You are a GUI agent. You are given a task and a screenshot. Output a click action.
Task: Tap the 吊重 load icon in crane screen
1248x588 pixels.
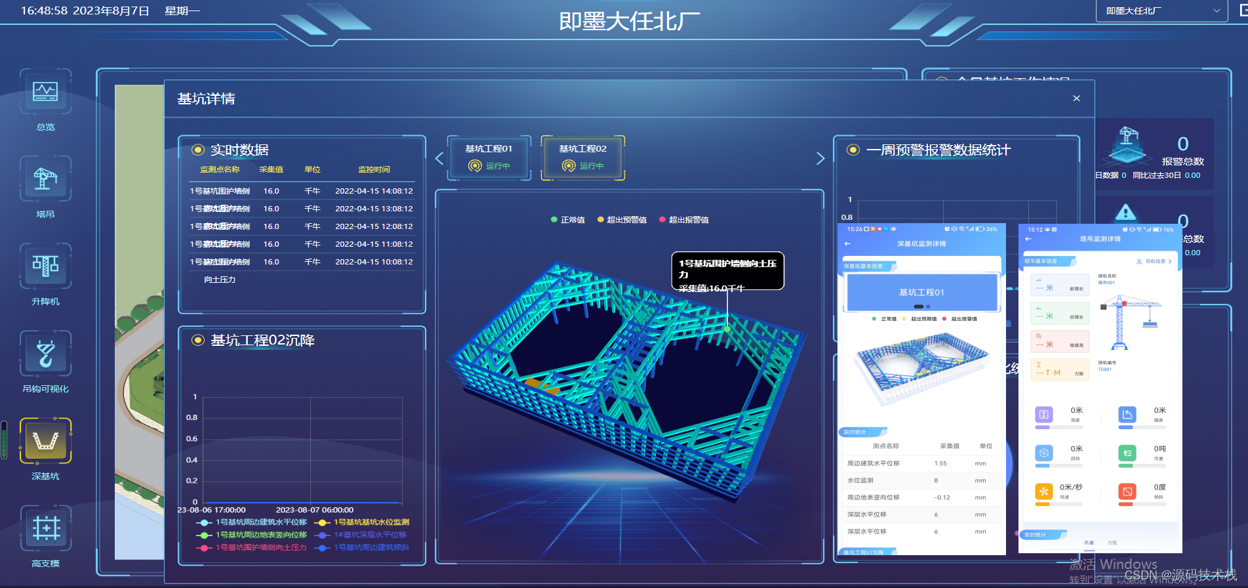click(1127, 453)
